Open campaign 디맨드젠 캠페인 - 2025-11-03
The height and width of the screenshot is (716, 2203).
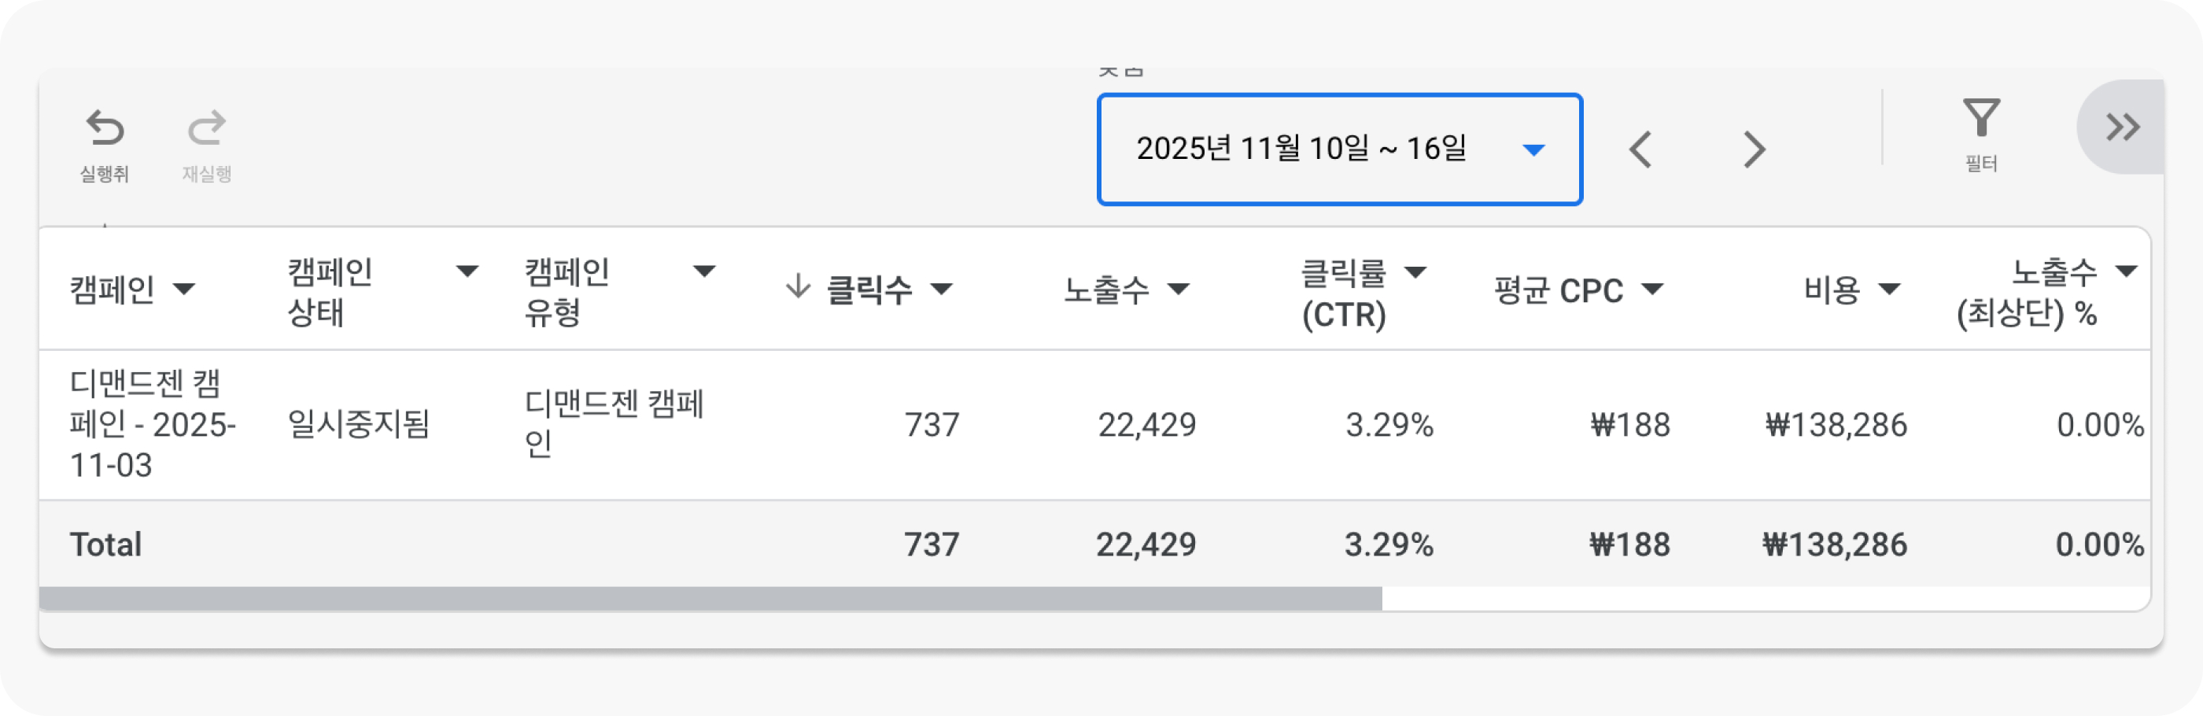pos(152,425)
